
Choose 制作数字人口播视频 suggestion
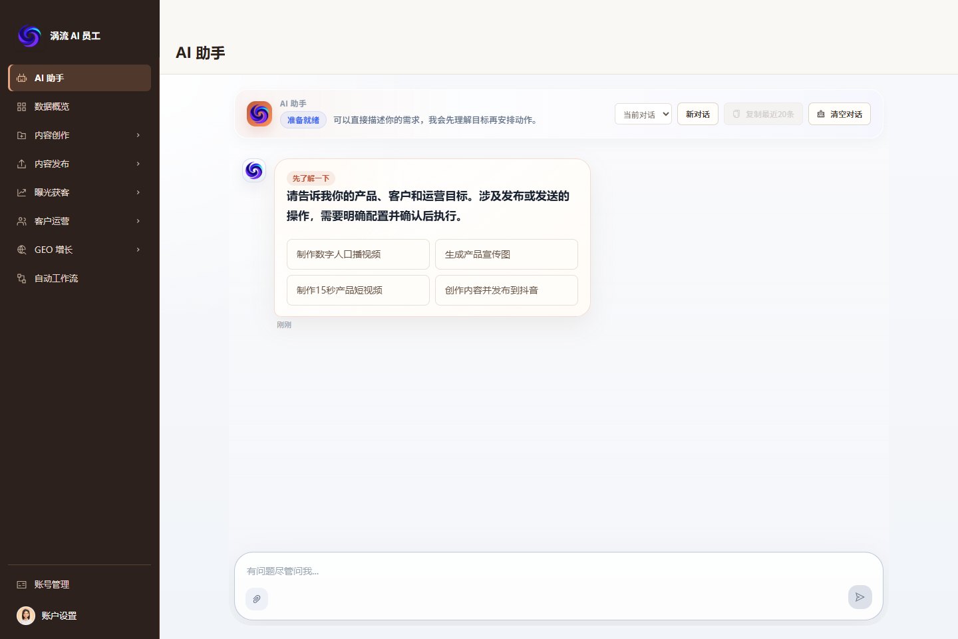pos(358,254)
